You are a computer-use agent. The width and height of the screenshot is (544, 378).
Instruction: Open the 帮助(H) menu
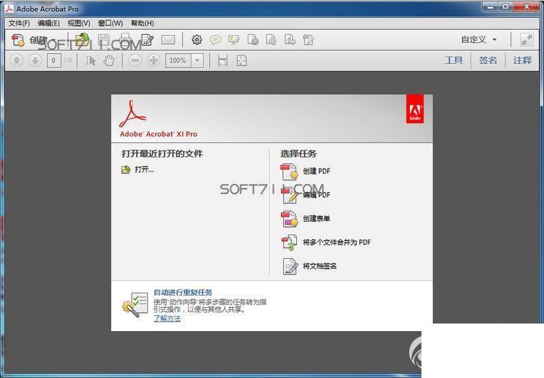point(142,23)
